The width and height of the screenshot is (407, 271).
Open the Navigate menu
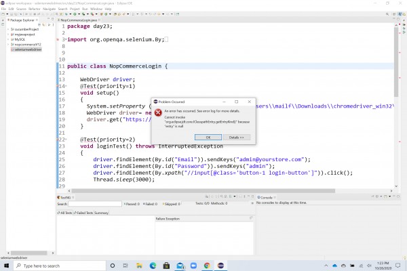pyautogui.click(x=49, y=9)
